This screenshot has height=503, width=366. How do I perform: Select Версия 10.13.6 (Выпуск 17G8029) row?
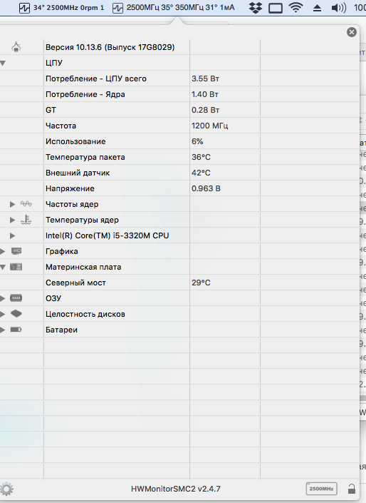pyautogui.click(x=179, y=47)
